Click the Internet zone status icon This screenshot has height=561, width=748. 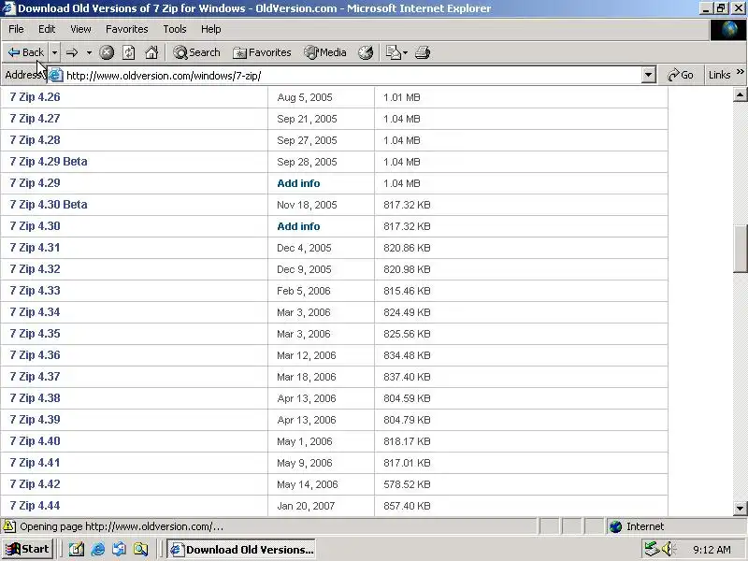(616, 526)
